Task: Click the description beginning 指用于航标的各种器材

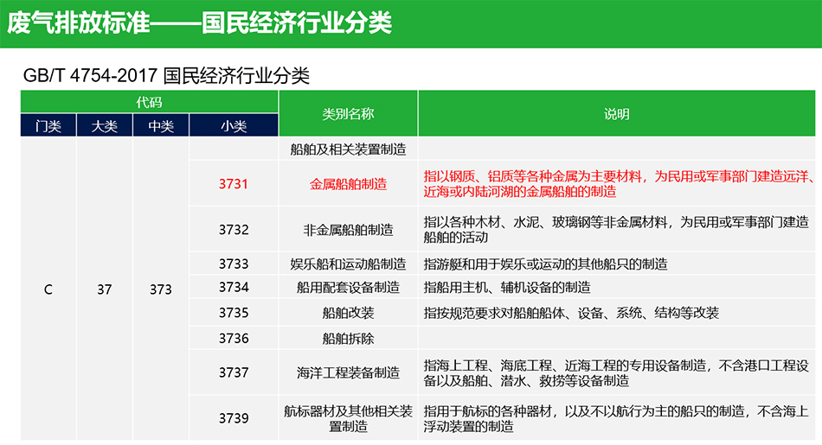Action: pos(616,418)
